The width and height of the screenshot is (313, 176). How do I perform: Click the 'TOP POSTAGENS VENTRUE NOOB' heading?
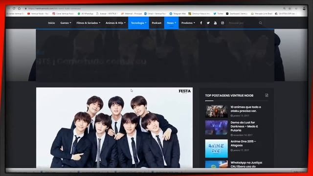click(229, 96)
